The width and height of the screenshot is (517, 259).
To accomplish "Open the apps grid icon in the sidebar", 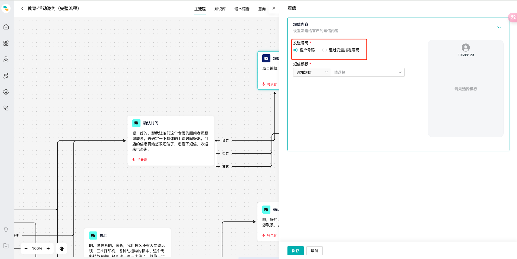I will (6, 43).
